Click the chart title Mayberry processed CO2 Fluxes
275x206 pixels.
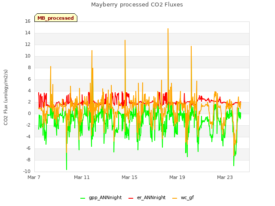(137, 5)
